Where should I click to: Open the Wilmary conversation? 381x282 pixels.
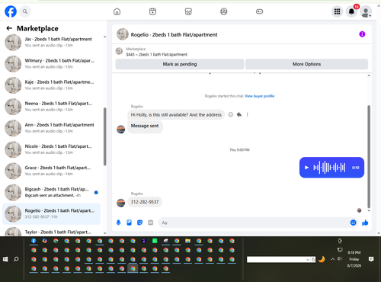[x=51, y=63]
